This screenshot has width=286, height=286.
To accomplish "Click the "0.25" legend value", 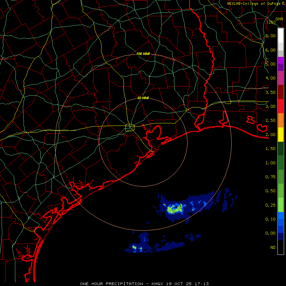I will coord(270,205).
